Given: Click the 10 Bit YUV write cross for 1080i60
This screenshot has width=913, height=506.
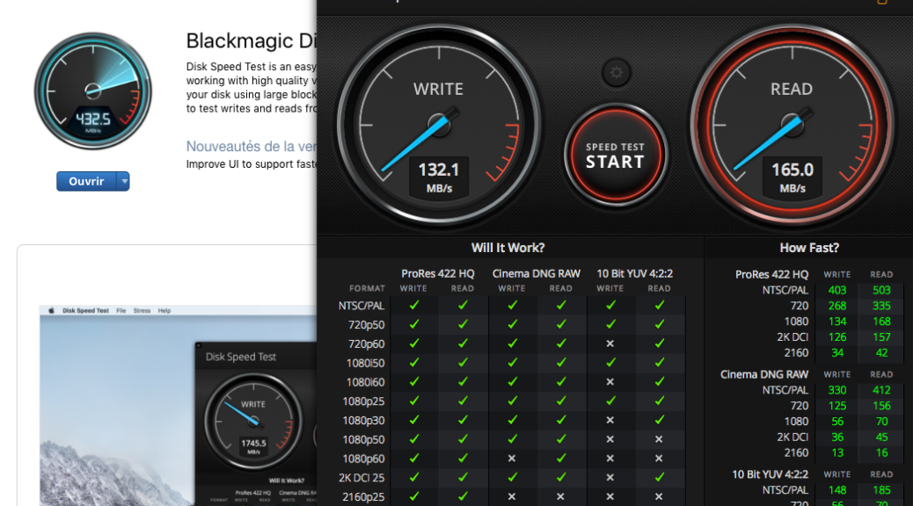Looking at the screenshot, I should click(610, 382).
